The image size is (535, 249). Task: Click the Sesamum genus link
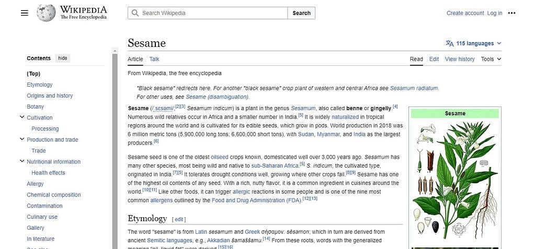pos(303,109)
